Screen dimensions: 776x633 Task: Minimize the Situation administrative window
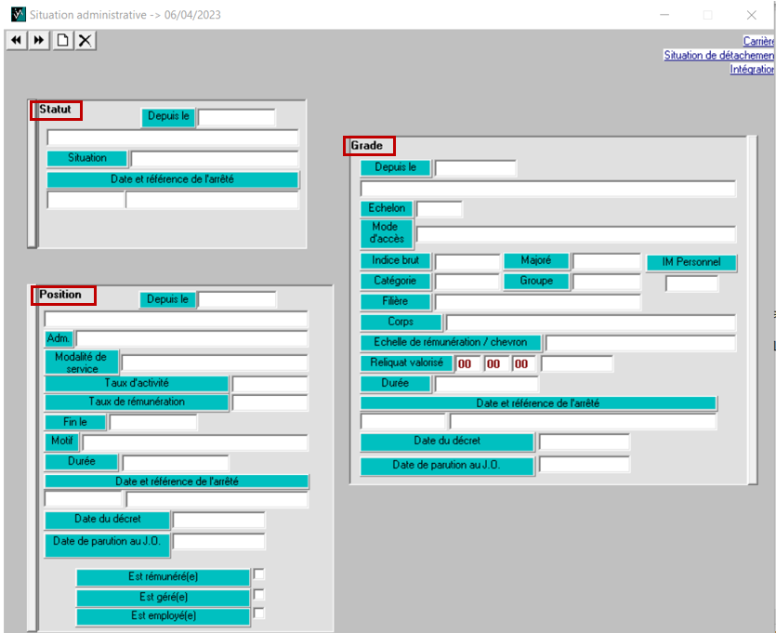point(664,15)
